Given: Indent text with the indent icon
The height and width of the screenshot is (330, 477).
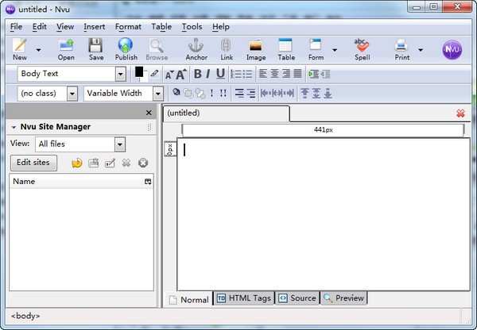Looking at the screenshot, I should point(314,74).
